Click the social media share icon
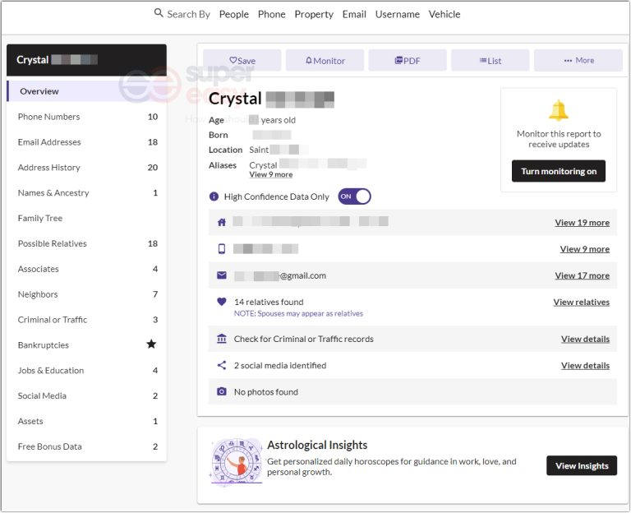This screenshot has height=513, width=631. pyautogui.click(x=221, y=365)
